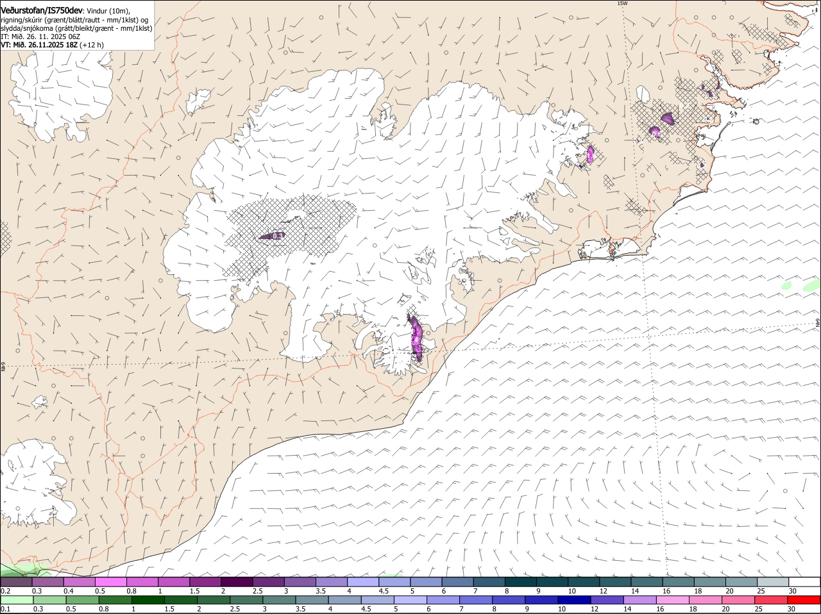This screenshot has width=821, height=614.
Task: Select the upper scale swatch between 4 and 4.5
Action: tap(363, 582)
